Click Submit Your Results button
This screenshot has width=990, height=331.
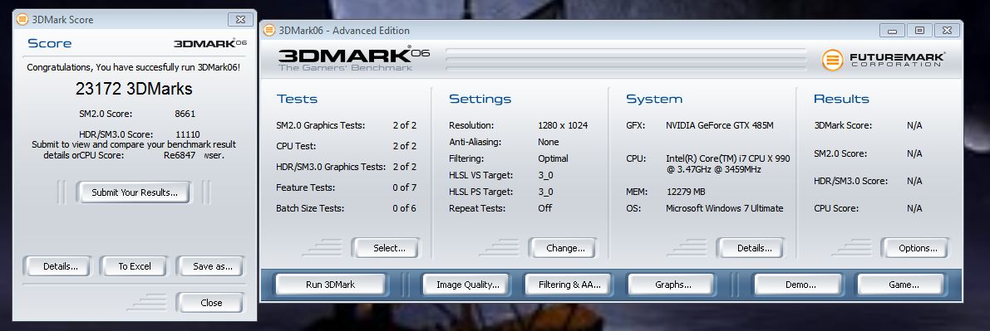point(134,192)
